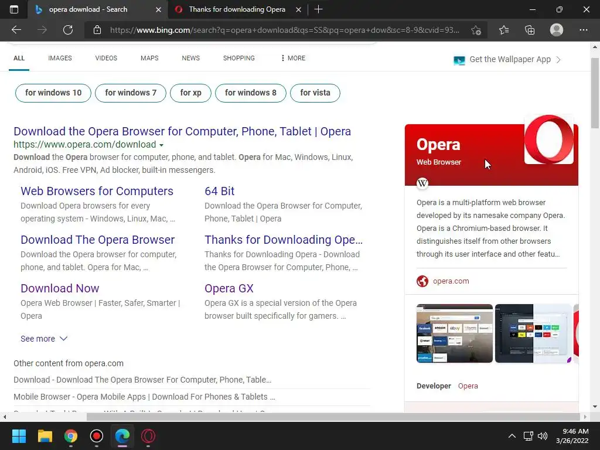Close the opera download search tab
The height and width of the screenshot is (450, 600).
158,9
